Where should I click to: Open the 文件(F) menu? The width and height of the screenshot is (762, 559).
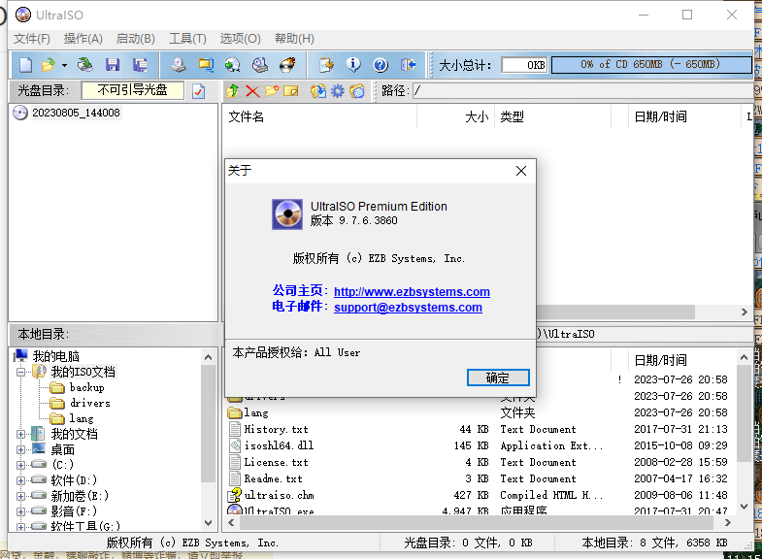(32, 39)
